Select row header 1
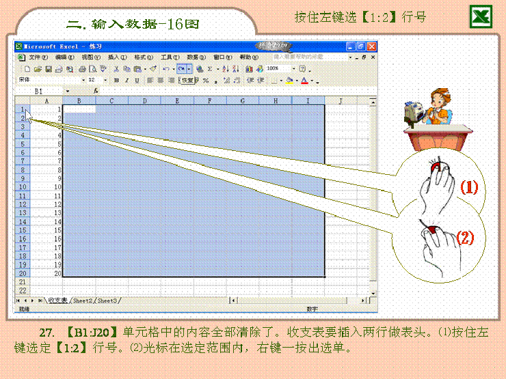The width and height of the screenshot is (506, 379). pos(23,109)
